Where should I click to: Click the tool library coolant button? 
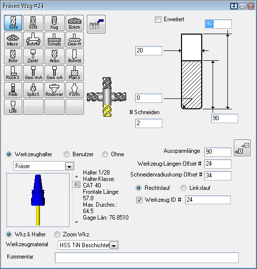[96, 24]
